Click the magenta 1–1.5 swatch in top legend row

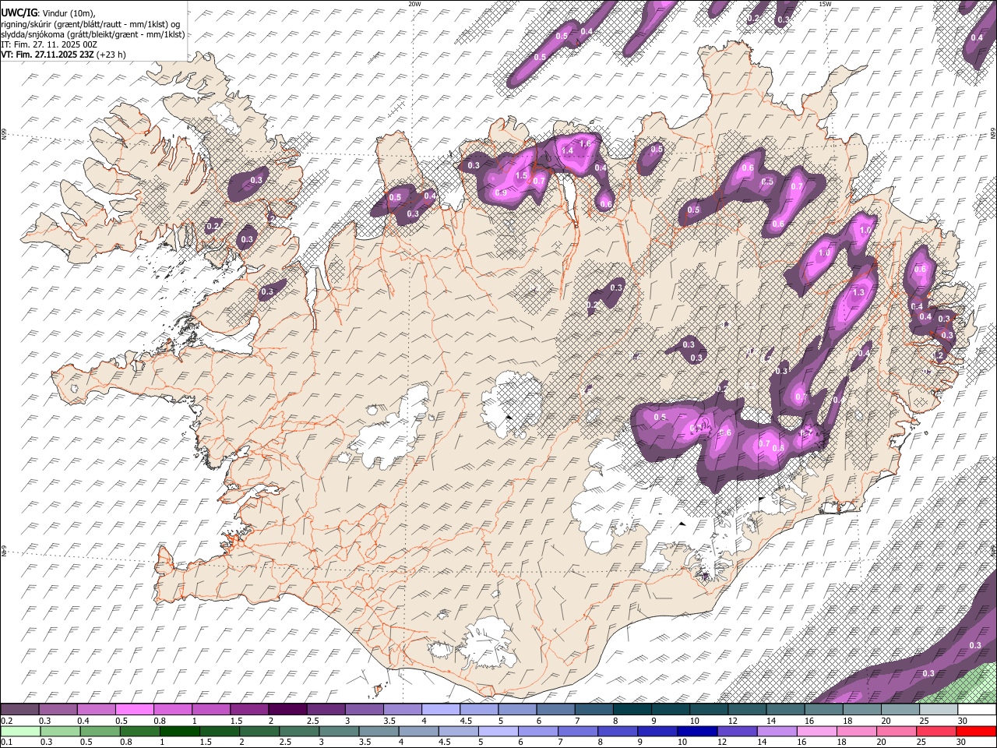210,710
